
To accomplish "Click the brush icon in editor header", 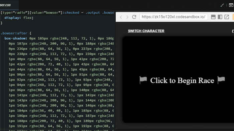I will coord(222,5).
